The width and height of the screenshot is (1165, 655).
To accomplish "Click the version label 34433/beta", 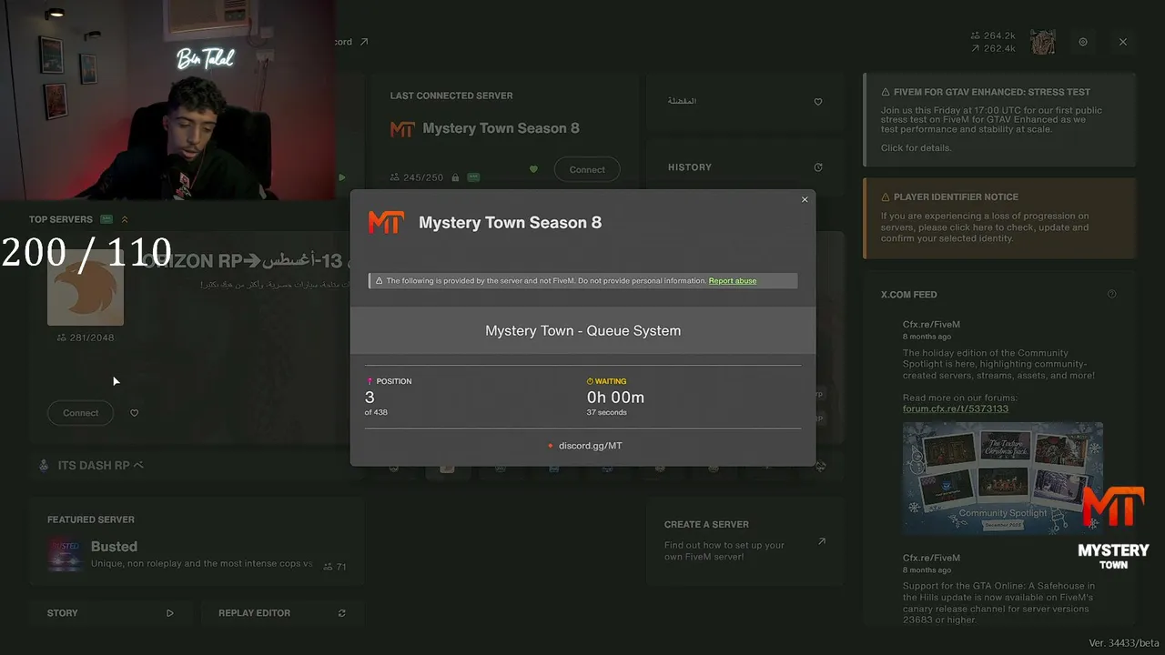I will coord(1124,643).
